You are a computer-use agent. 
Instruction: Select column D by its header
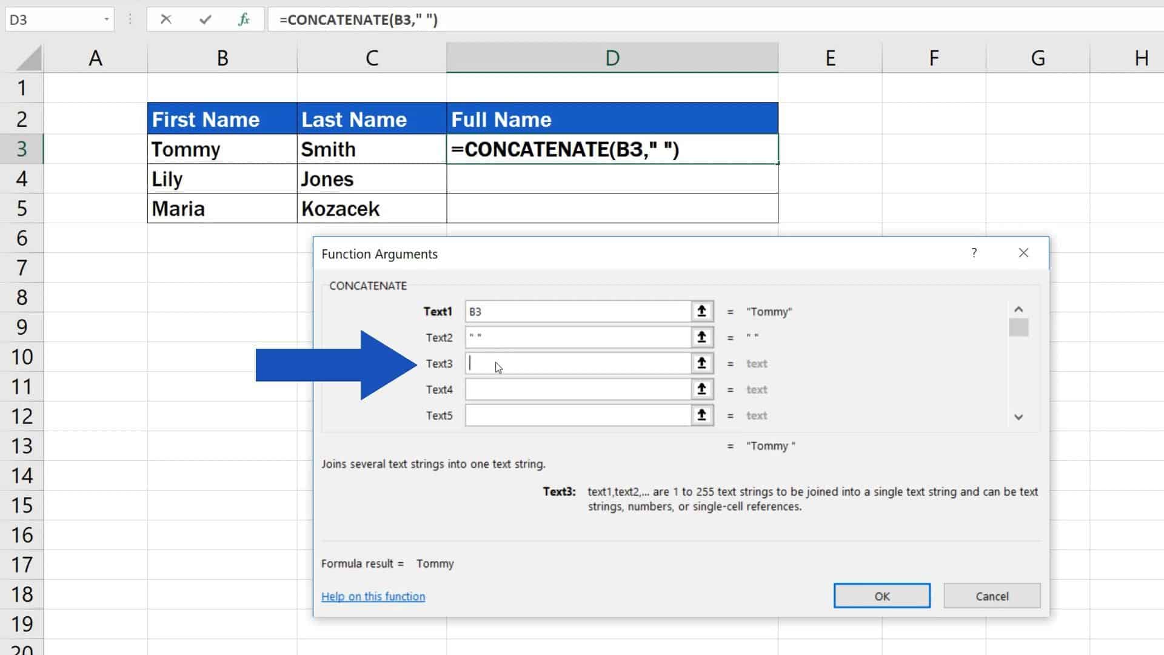tap(612, 57)
